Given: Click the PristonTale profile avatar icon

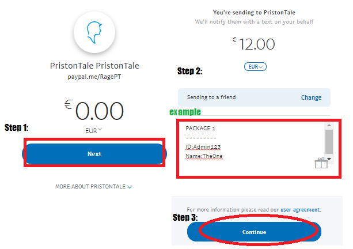Looking at the screenshot, I should pos(94,32).
